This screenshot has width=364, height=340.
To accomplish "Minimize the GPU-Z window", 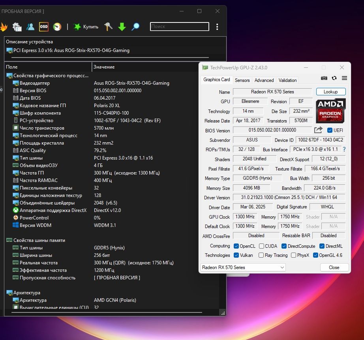I will point(306,67).
